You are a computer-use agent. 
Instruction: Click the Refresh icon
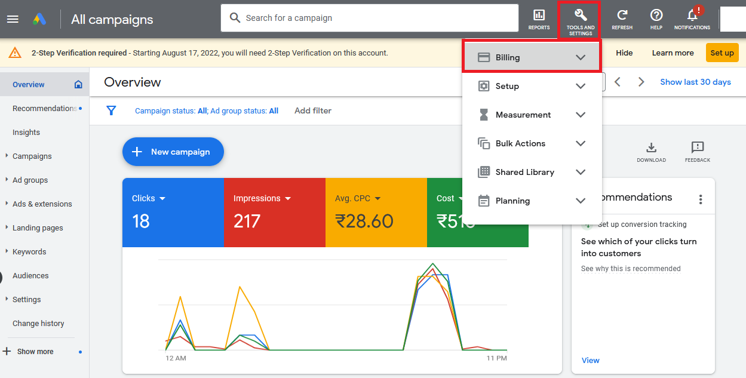point(622,19)
